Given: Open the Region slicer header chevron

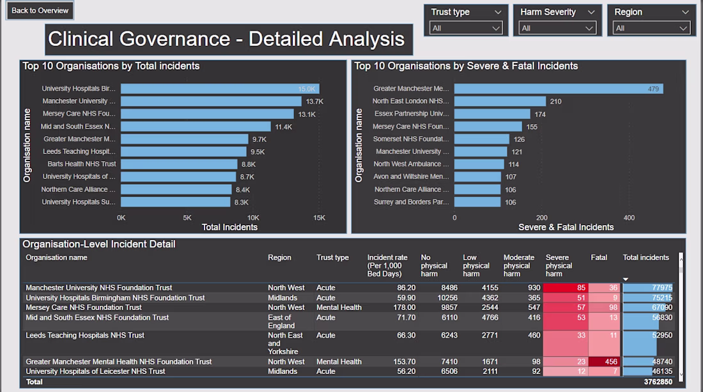Looking at the screenshot, I should pyautogui.click(x=685, y=12).
